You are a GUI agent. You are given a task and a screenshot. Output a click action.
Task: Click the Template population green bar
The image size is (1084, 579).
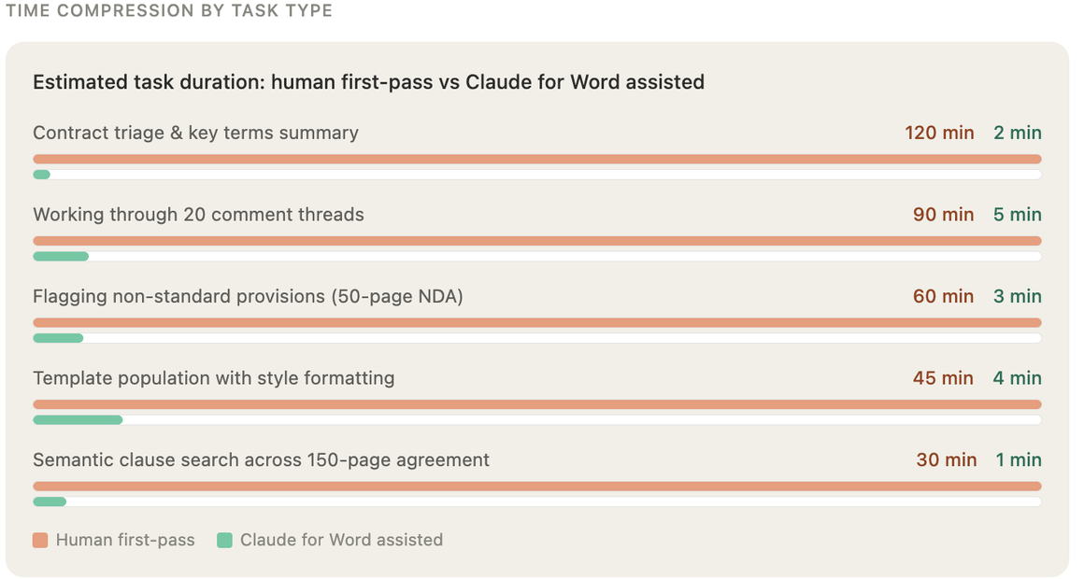click(x=78, y=420)
